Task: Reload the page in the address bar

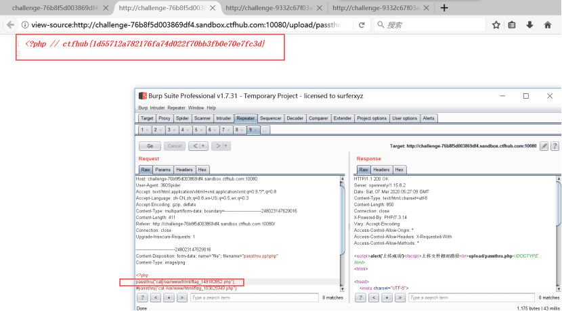Action: point(362,25)
